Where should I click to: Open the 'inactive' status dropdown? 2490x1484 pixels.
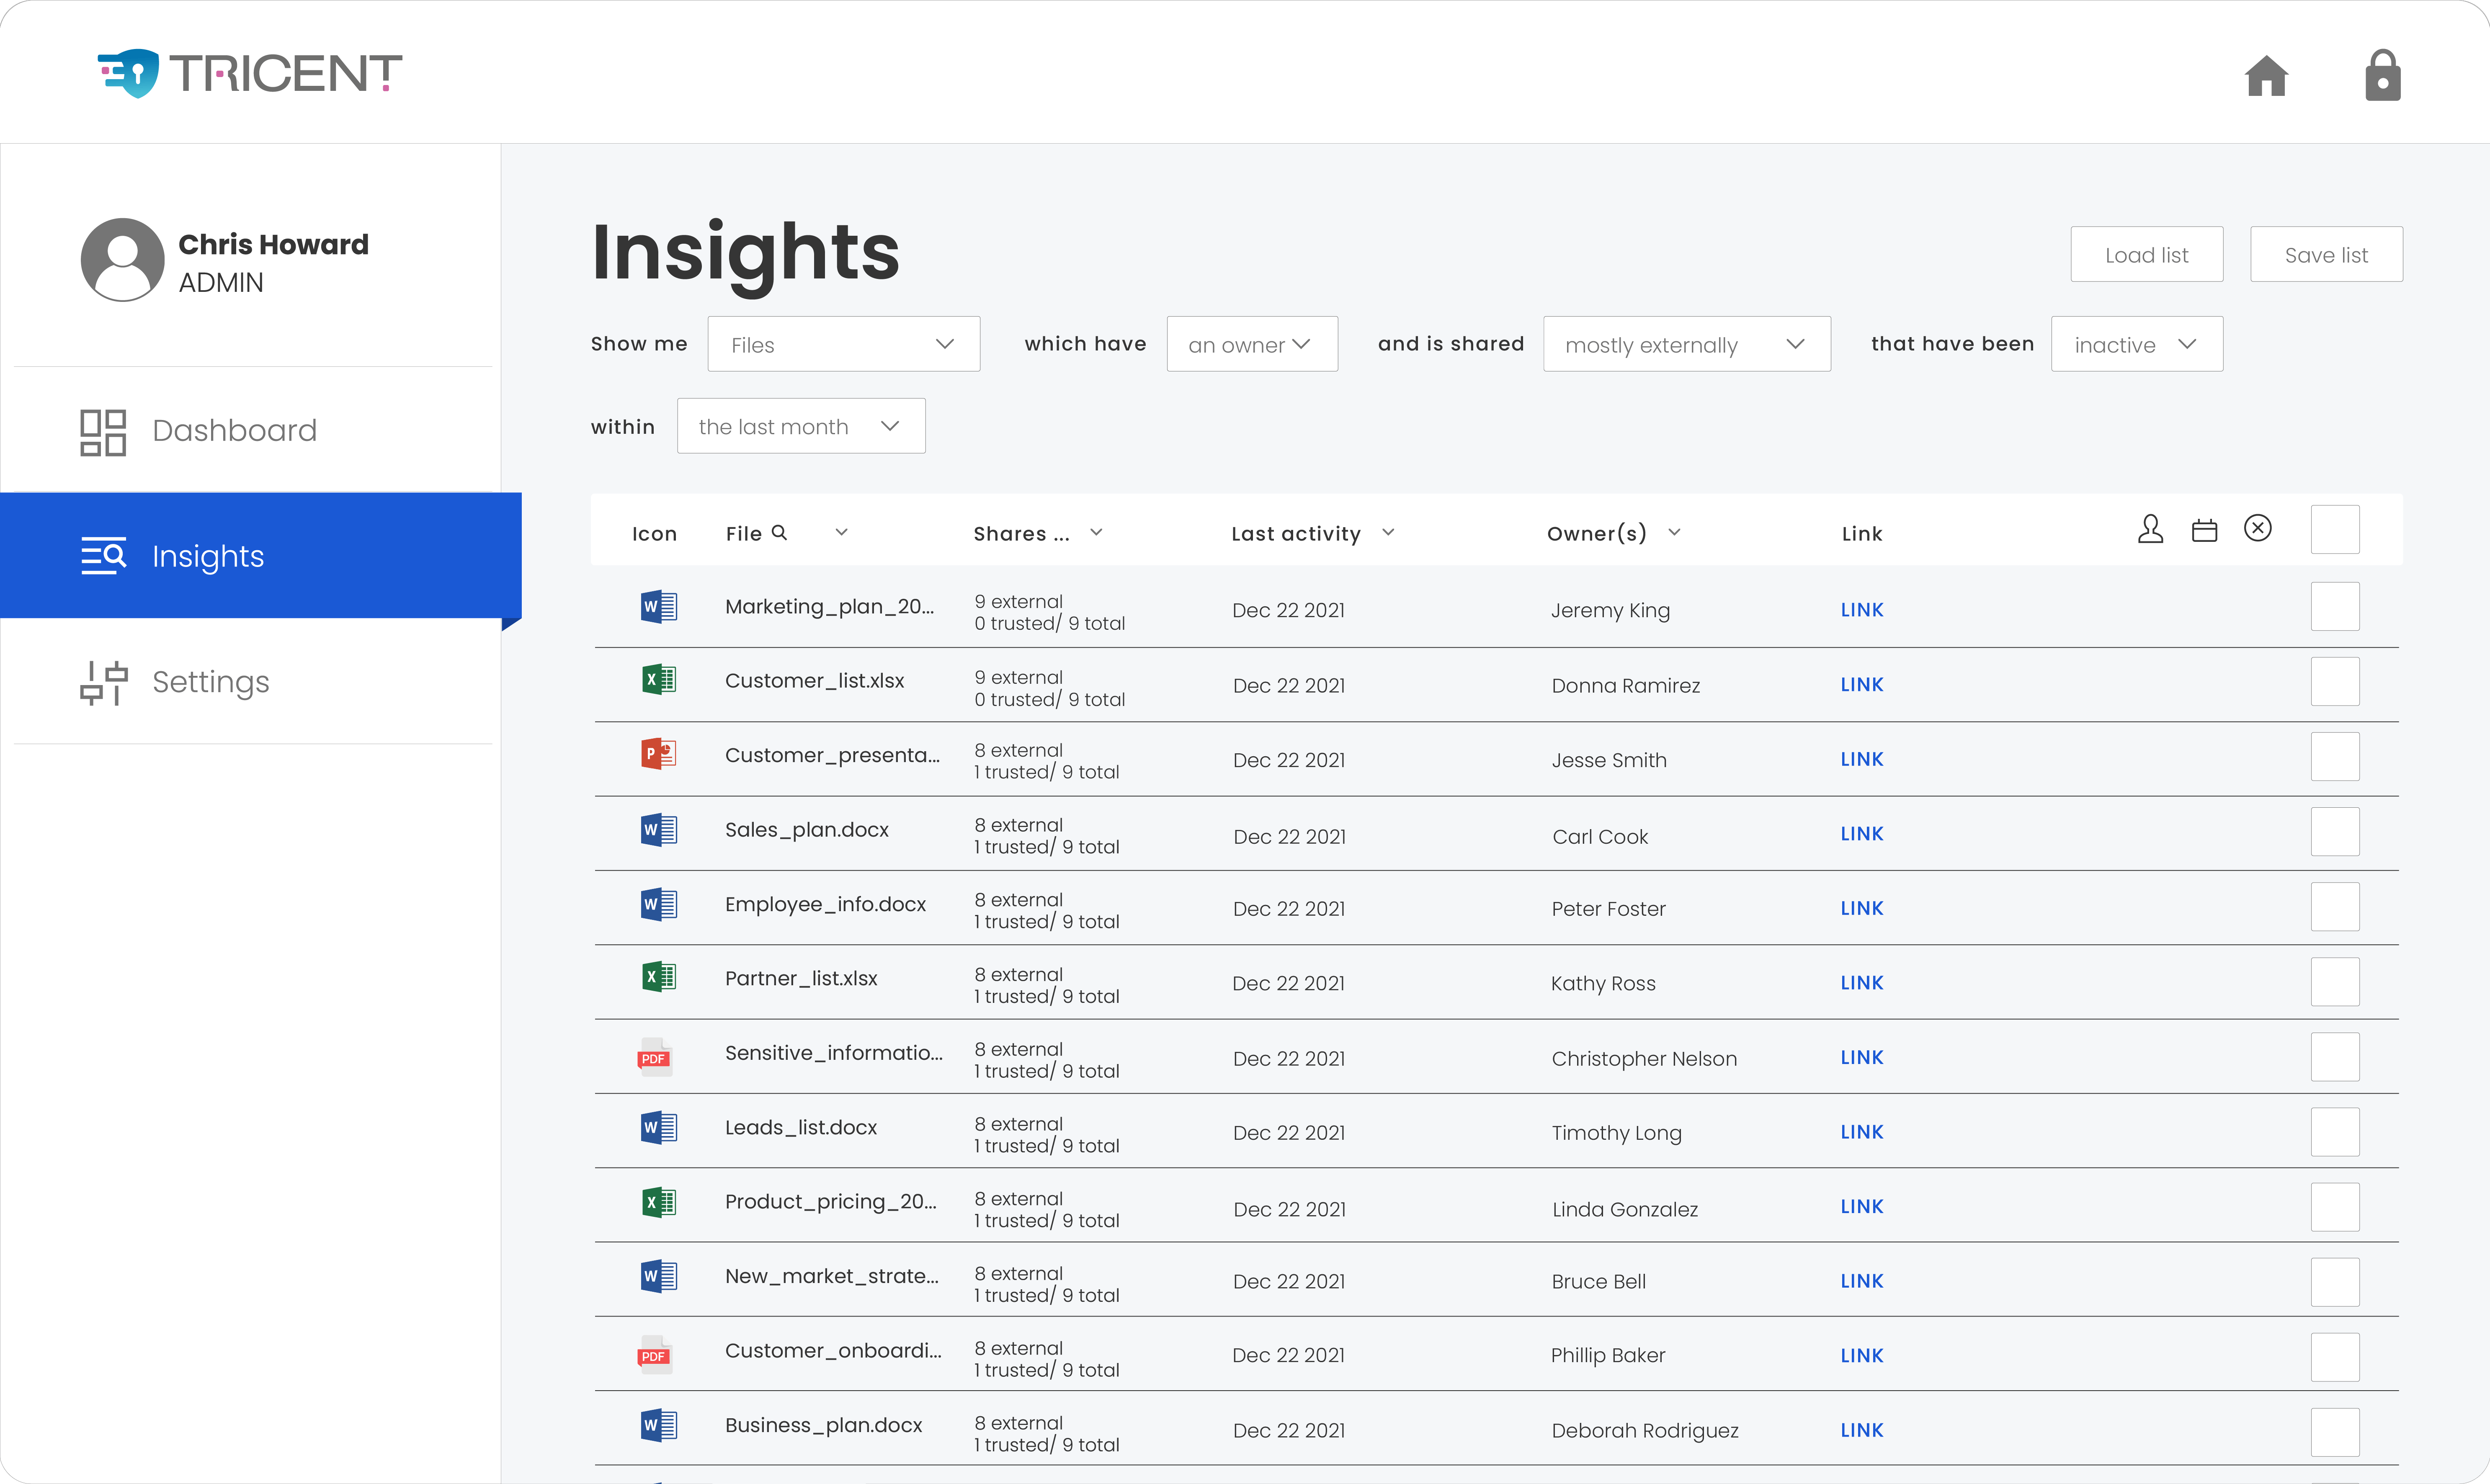tap(2137, 344)
